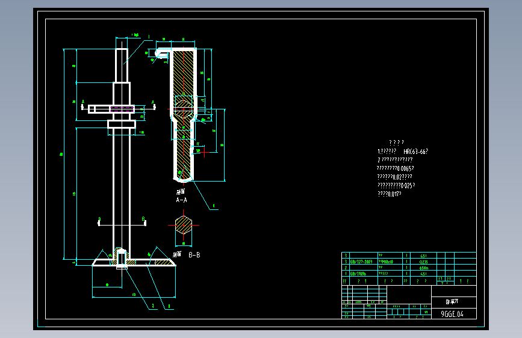Click the "Q235" material cell
The width and height of the screenshot is (522, 338).
point(423,262)
